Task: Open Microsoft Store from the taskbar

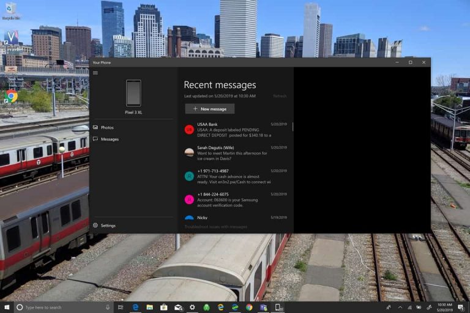Action: (163, 307)
